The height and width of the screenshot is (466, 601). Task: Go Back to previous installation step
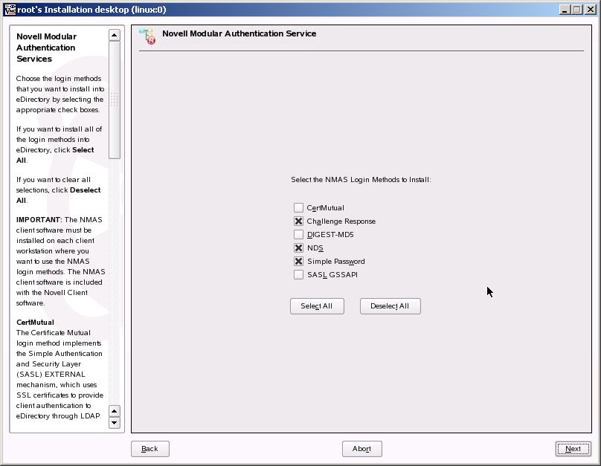pyautogui.click(x=150, y=449)
